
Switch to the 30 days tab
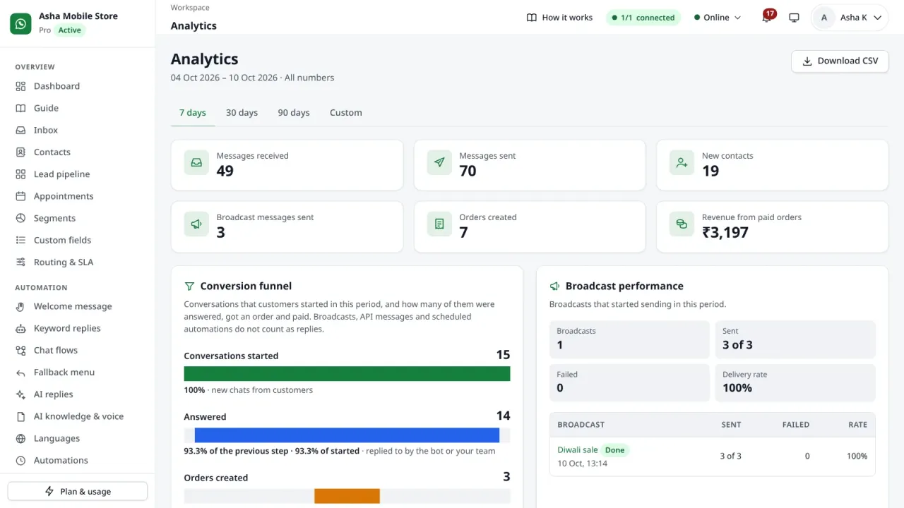242,113
